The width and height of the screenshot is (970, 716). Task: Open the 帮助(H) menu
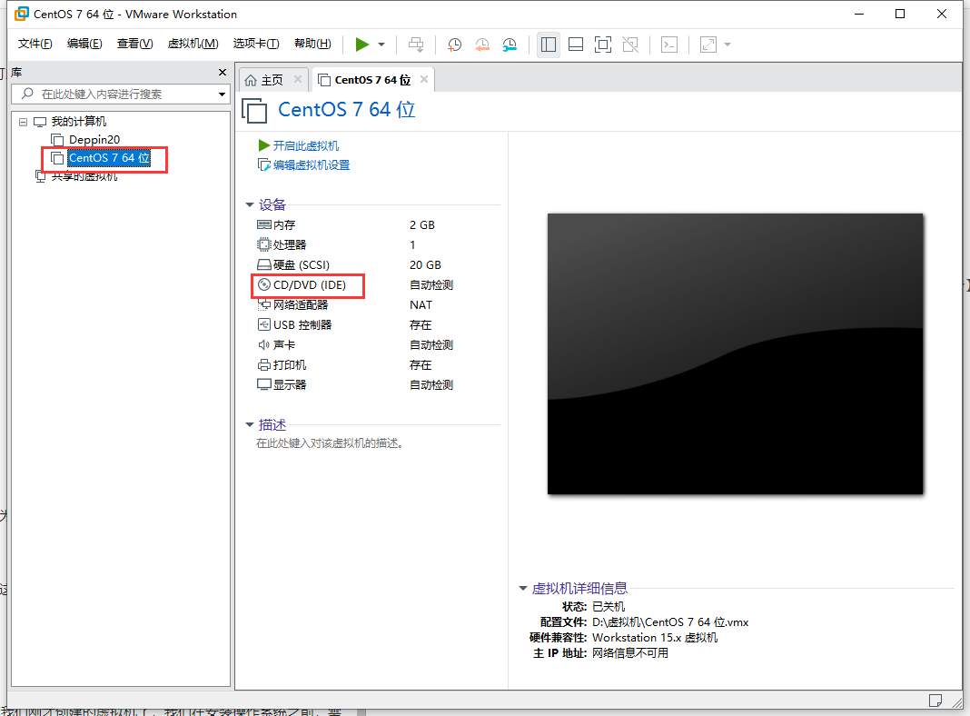pyautogui.click(x=312, y=44)
